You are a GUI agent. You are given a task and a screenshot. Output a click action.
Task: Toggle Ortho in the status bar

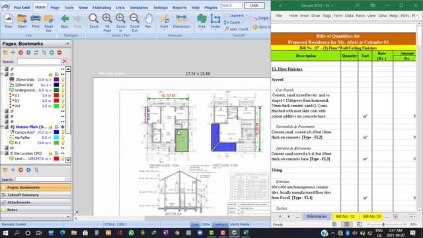pyautogui.click(x=206, y=225)
